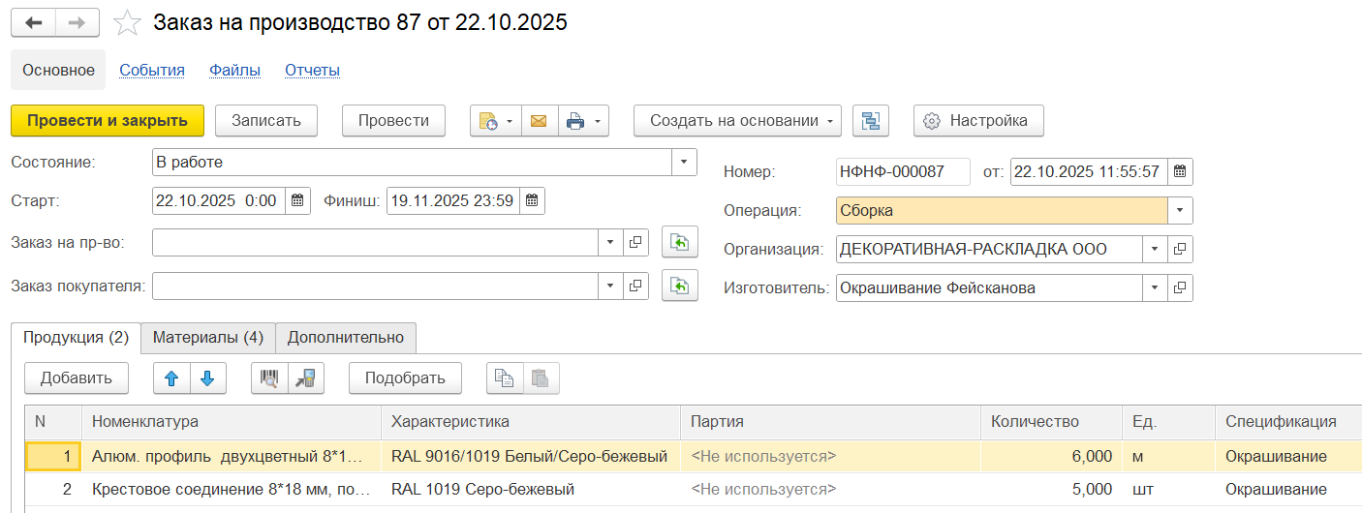Expand the Состояние dropdown
1362x513 pixels.
pyautogui.click(x=684, y=163)
